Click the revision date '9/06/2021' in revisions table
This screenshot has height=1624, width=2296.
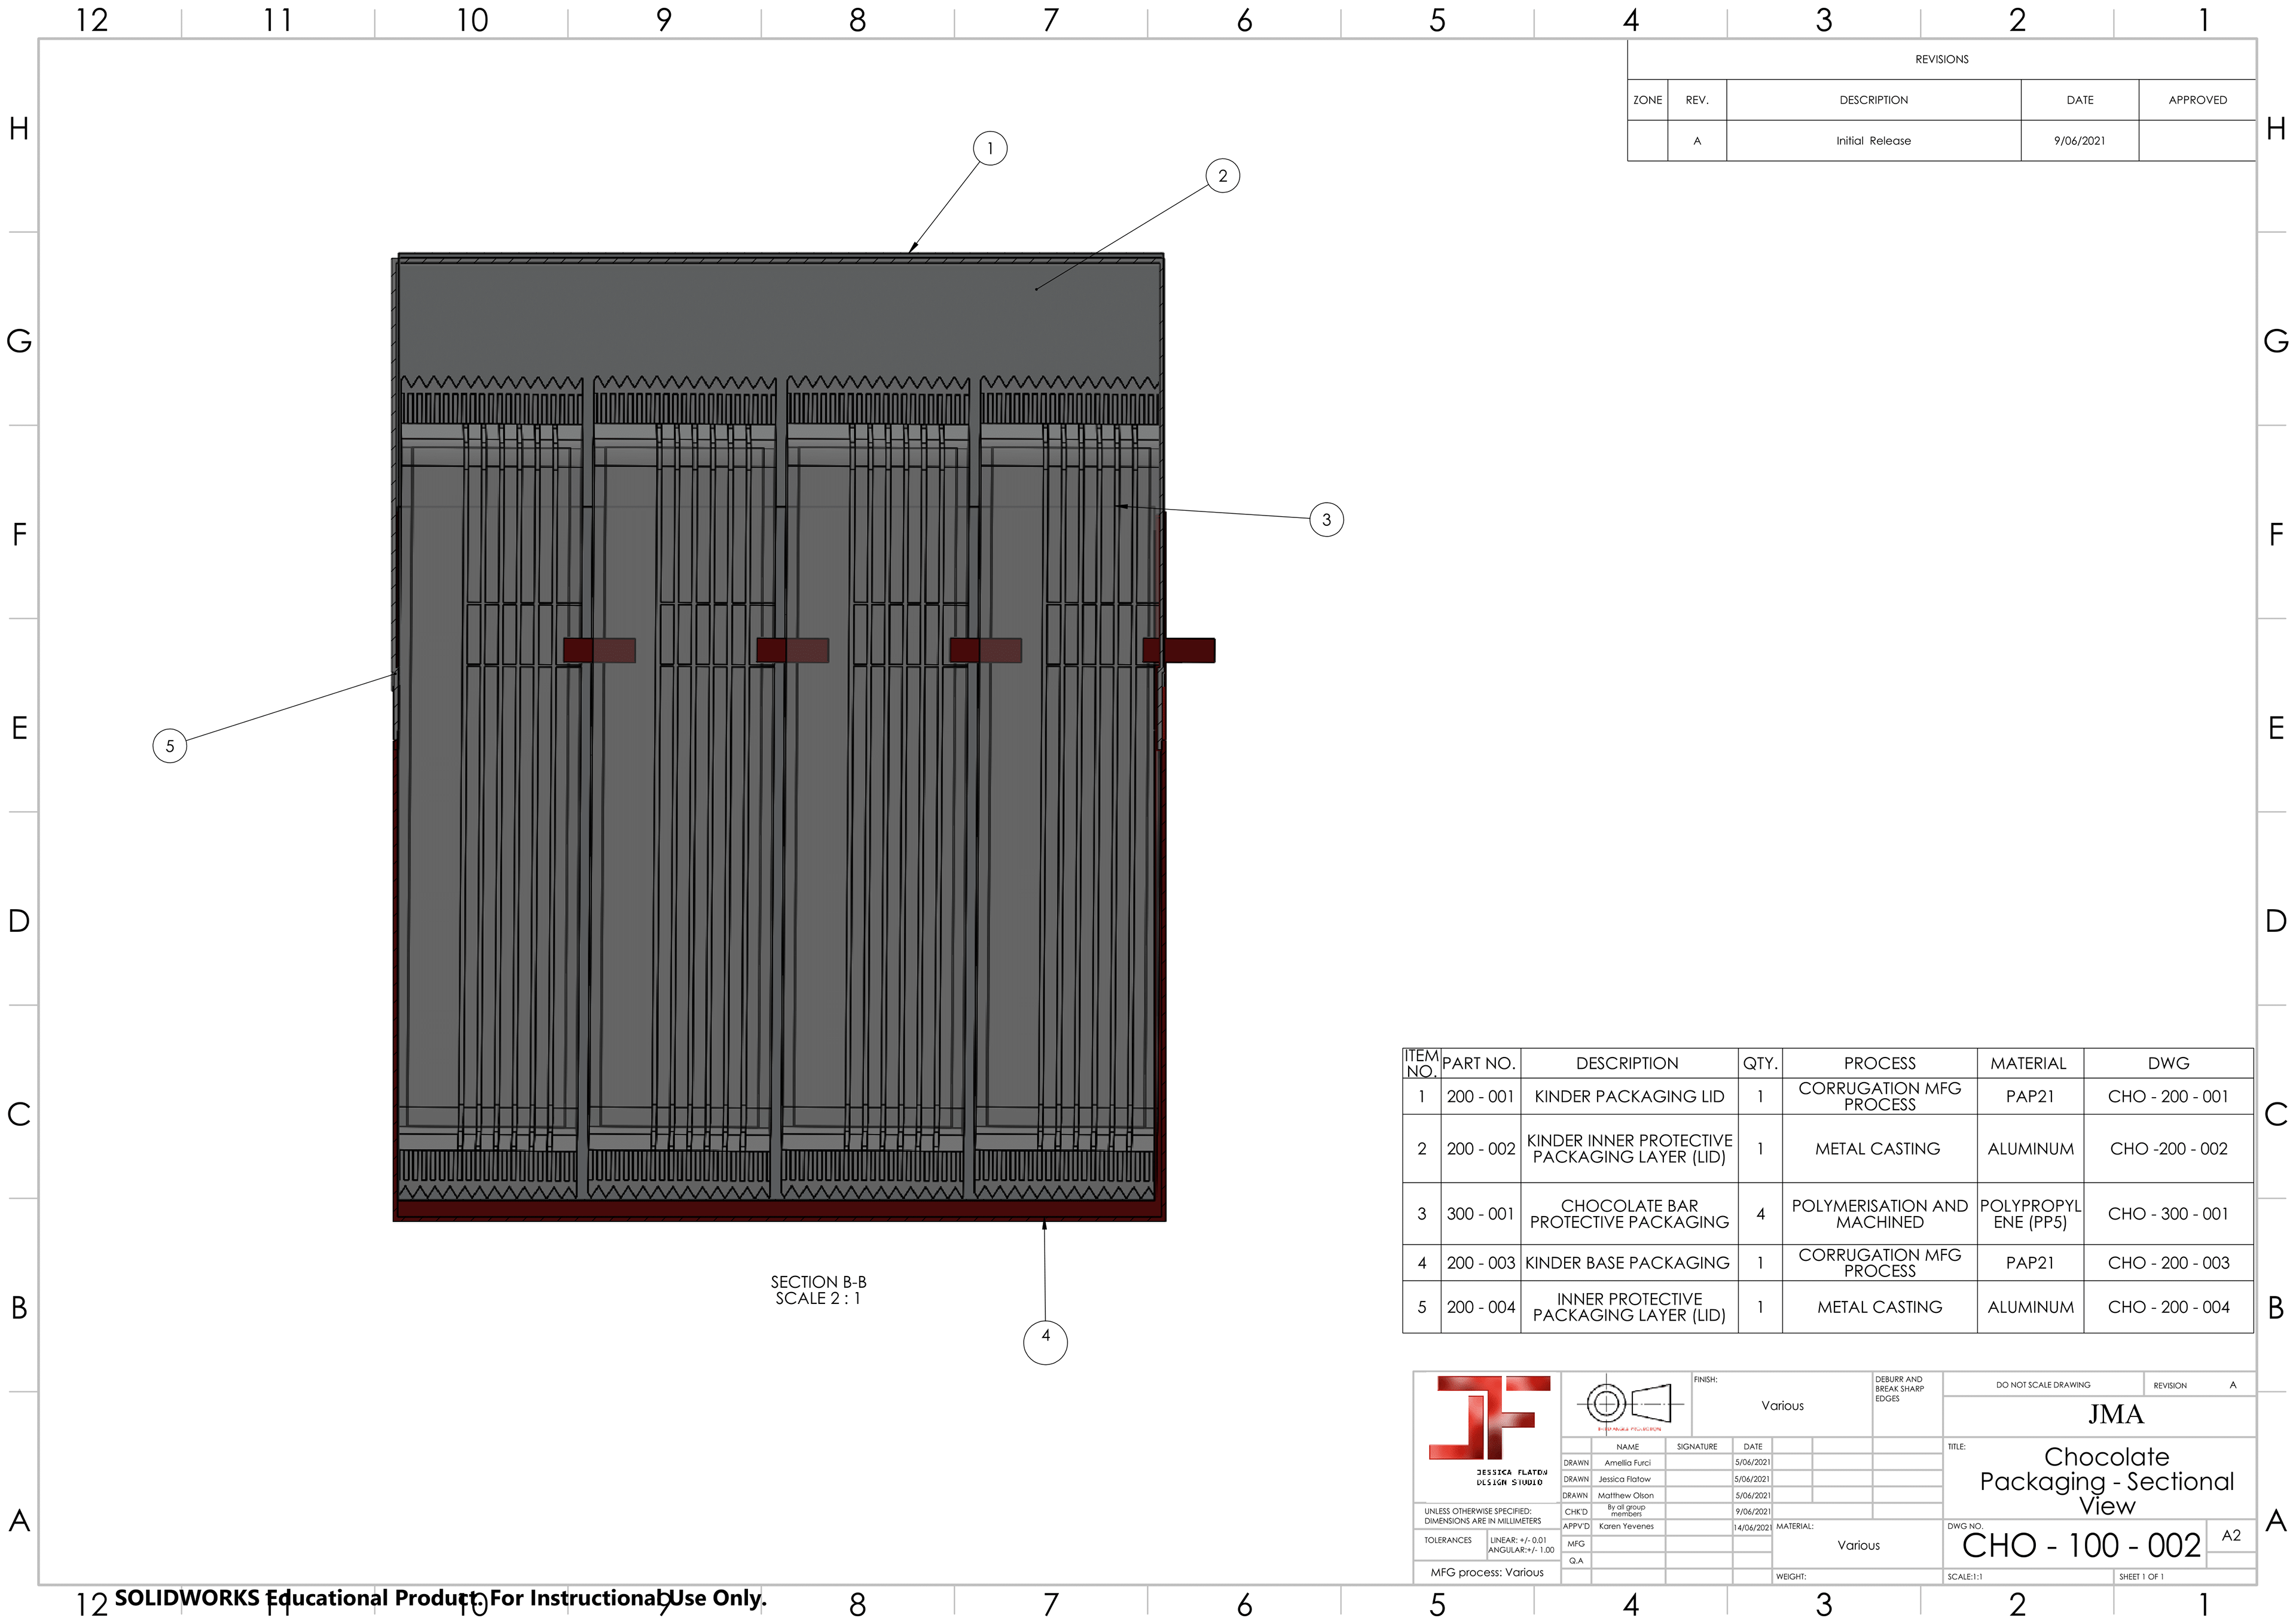click(x=2079, y=141)
